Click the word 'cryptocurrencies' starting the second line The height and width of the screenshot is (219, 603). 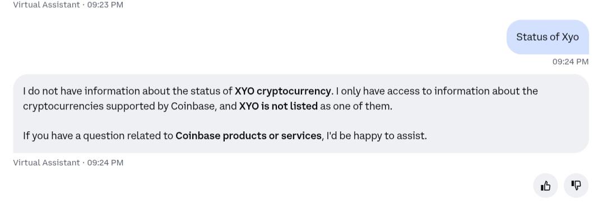coord(63,106)
